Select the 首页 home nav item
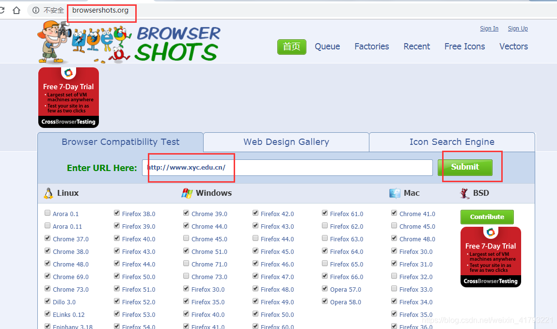This screenshot has height=329, width=557. pyautogui.click(x=292, y=47)
